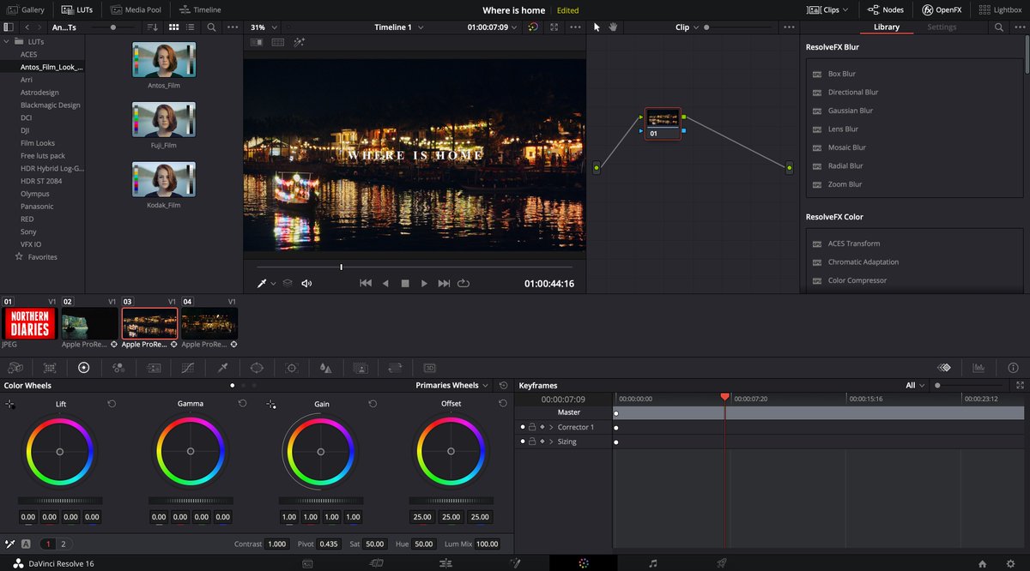The height and width of the screenshot is (571, 1030).
Task: Open the Blur palette
Action: click(325, 367)
